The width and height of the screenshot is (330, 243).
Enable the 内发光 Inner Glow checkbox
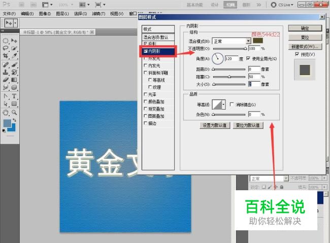[145, 65]
